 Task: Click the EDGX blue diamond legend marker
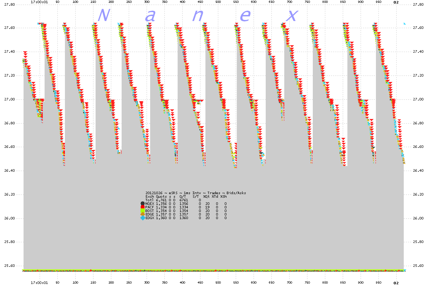point(143,218)
